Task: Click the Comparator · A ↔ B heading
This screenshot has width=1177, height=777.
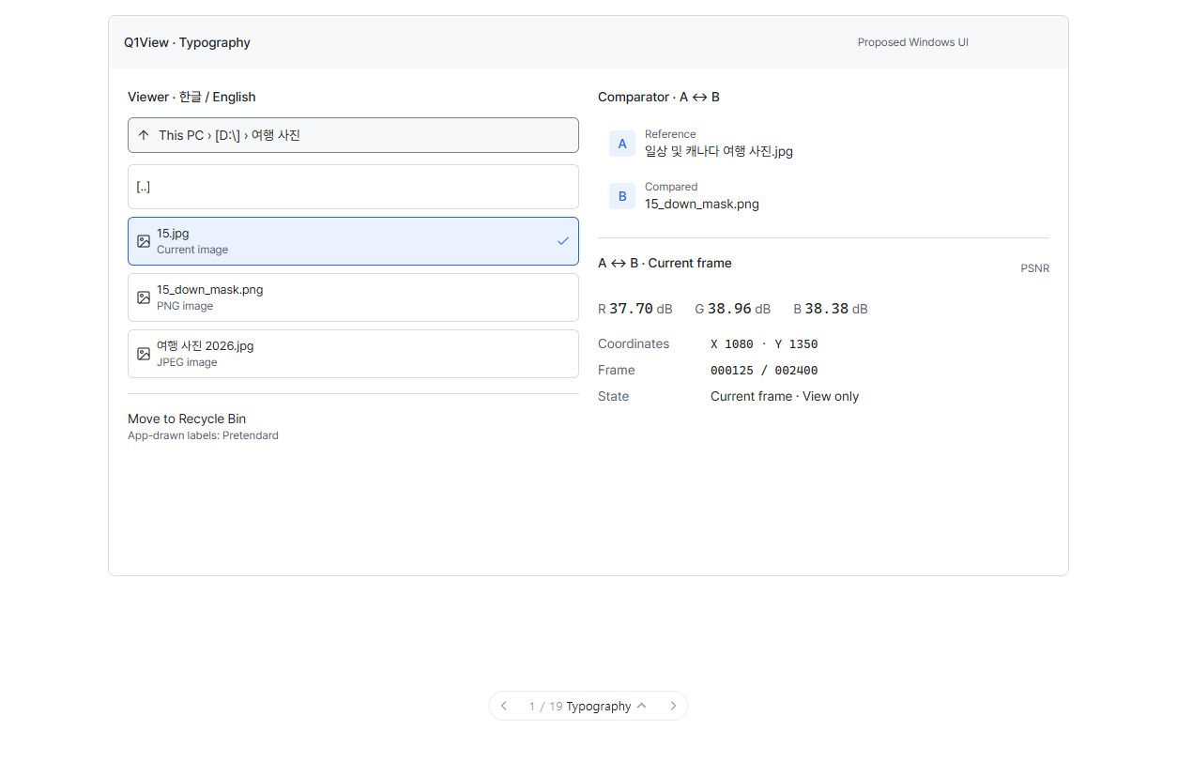Action: click(659, 97)
